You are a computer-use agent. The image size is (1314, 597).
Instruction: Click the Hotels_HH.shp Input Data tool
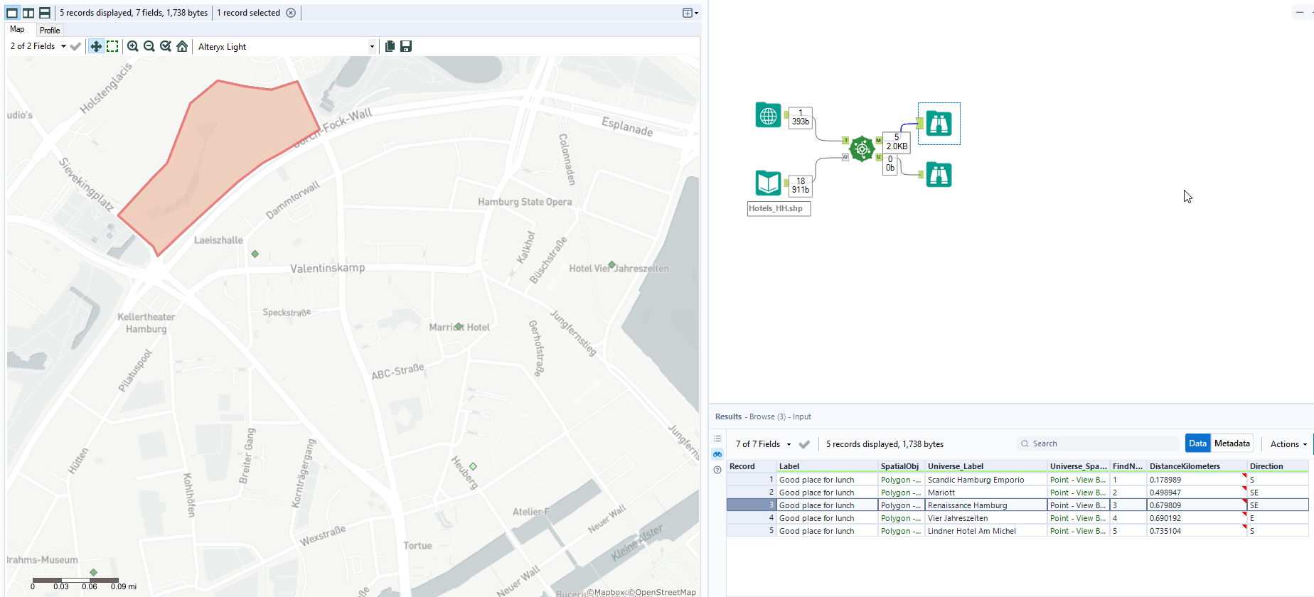point(768,183)
